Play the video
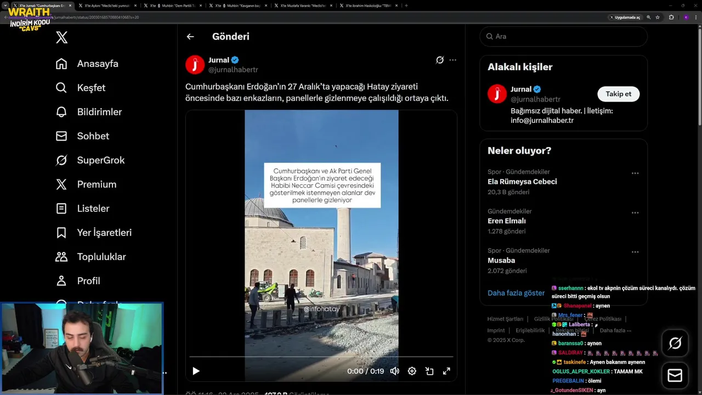702x395 pixels. coord(196,371)
